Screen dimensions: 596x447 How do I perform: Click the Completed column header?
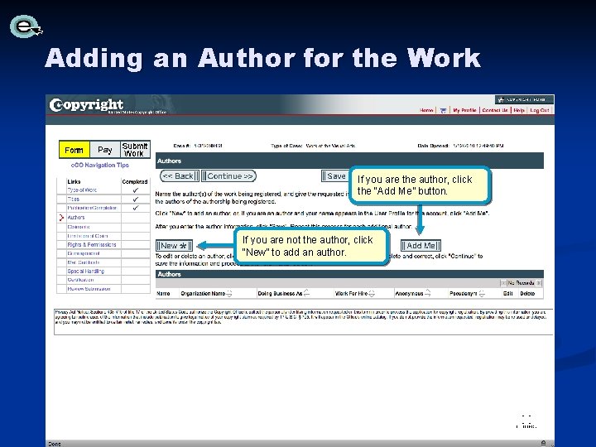click(x=135, y=181)
